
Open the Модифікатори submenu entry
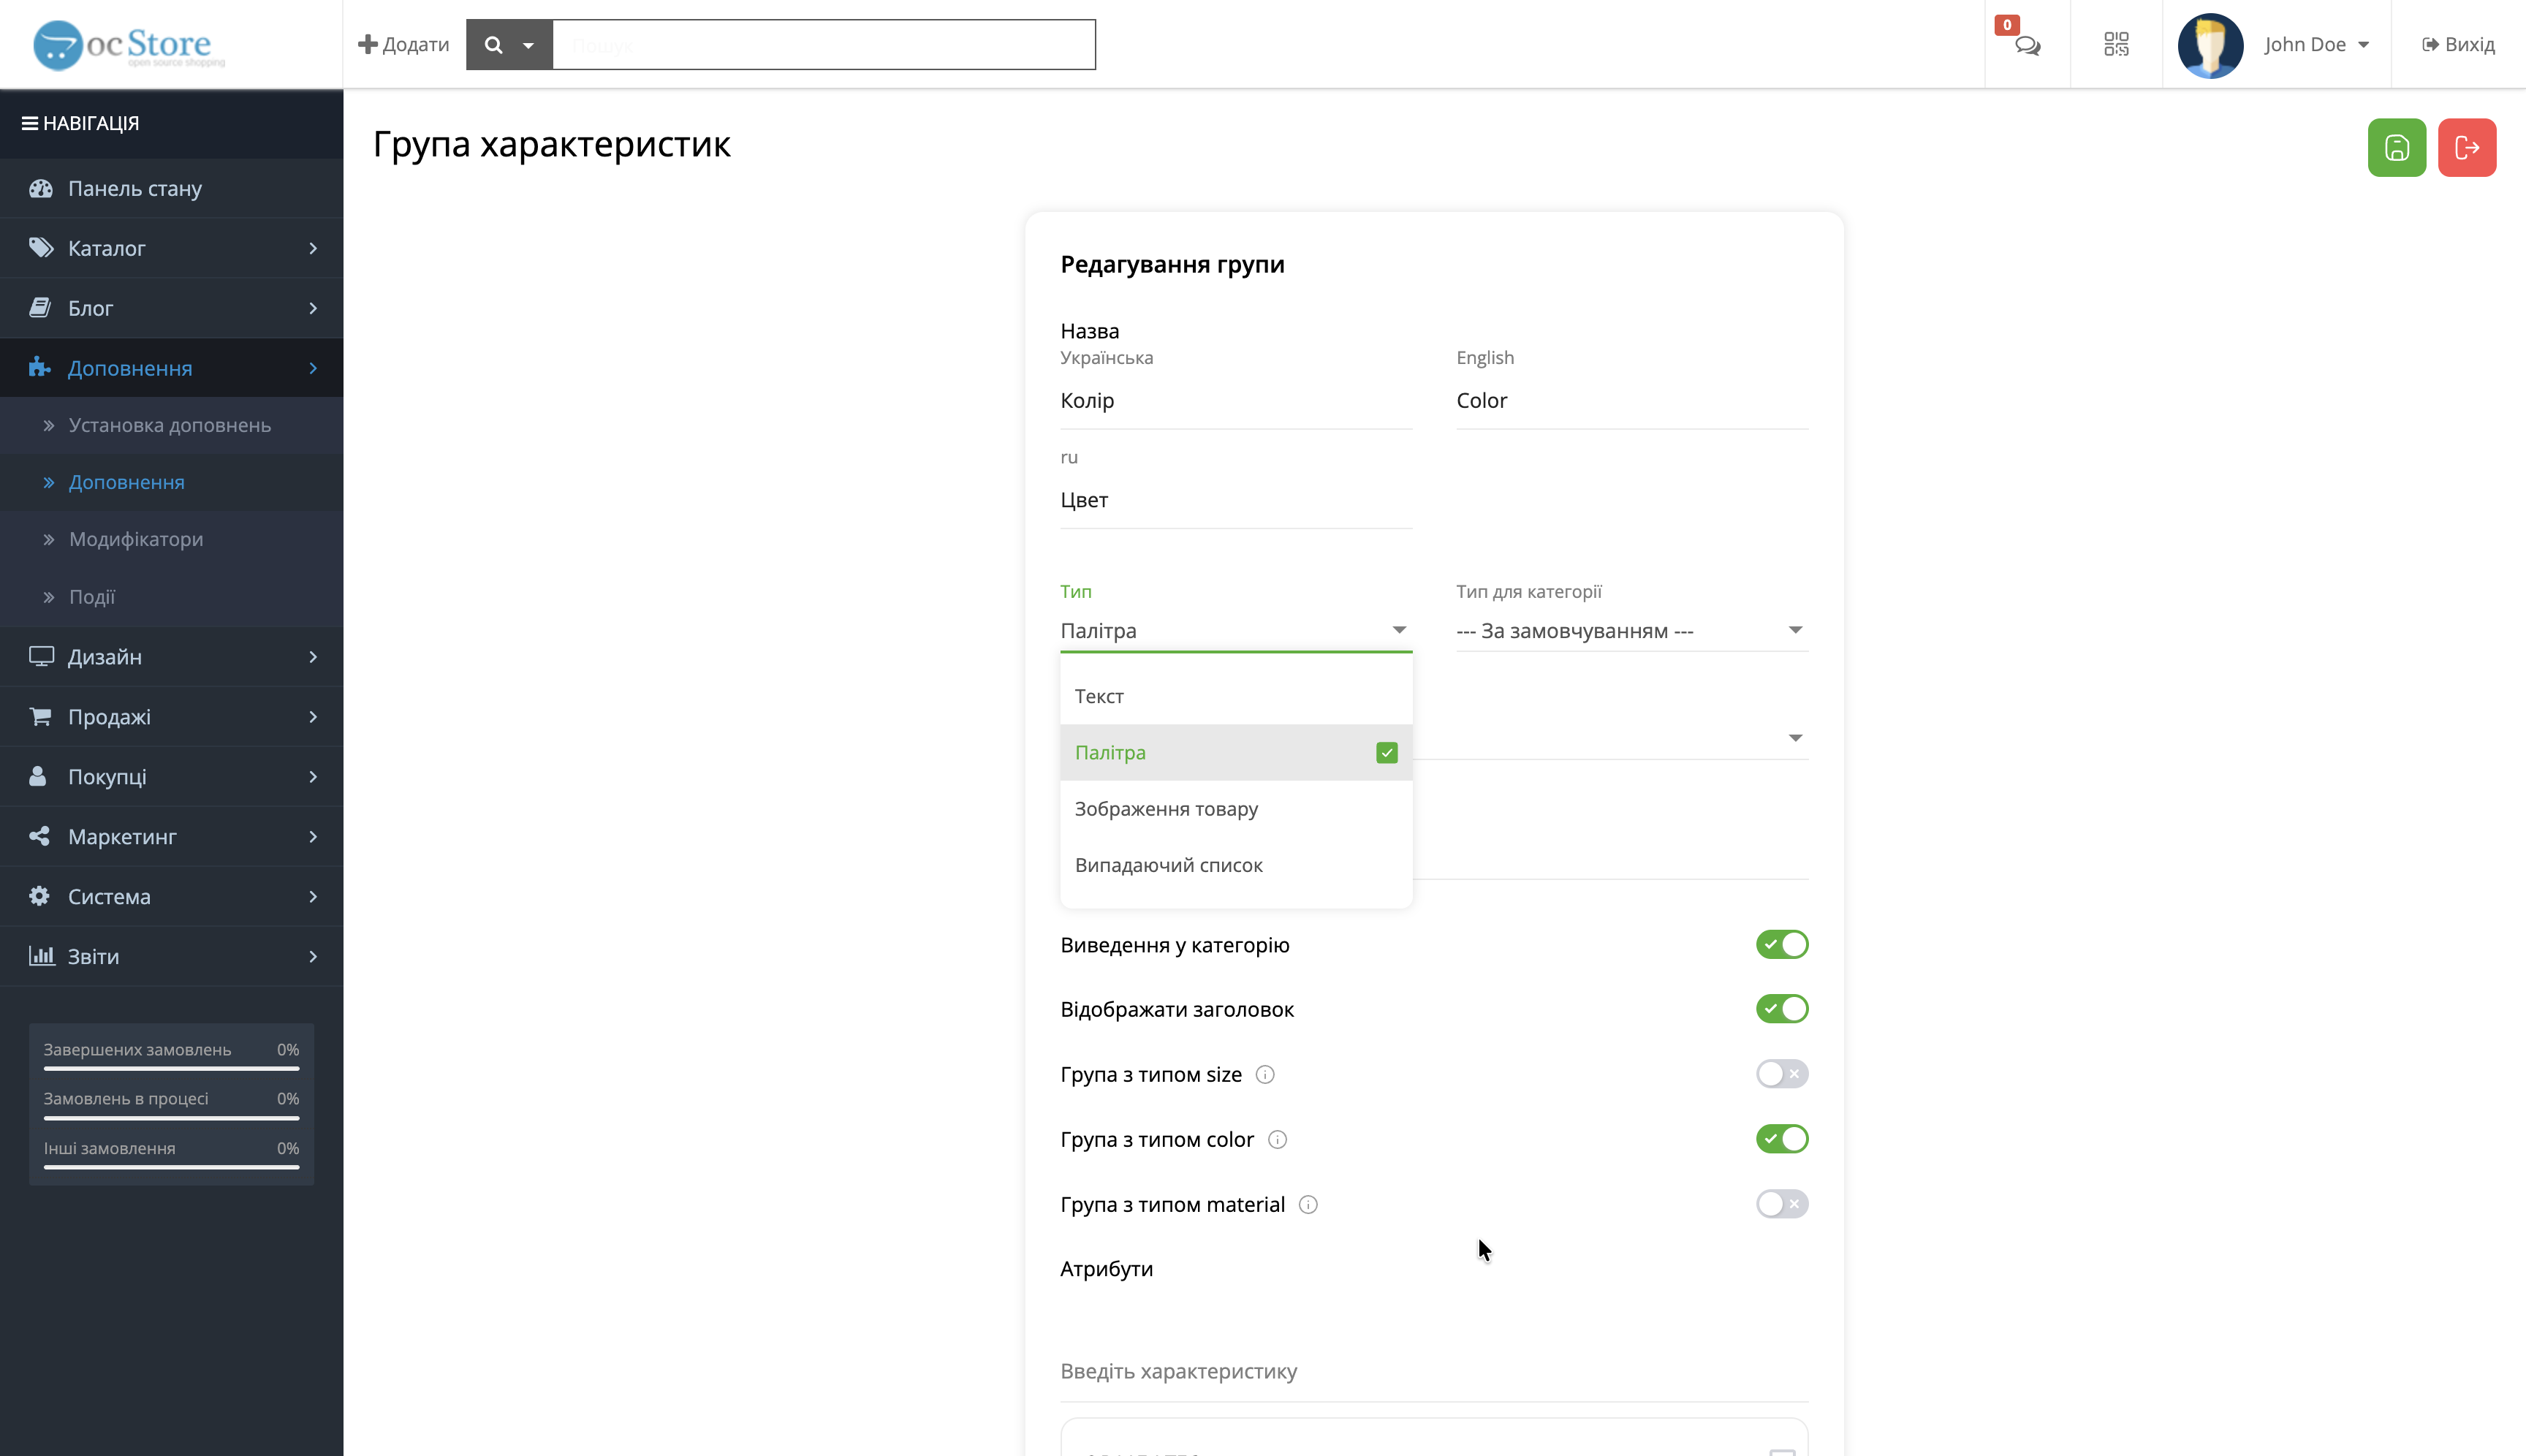coord(136,539)
